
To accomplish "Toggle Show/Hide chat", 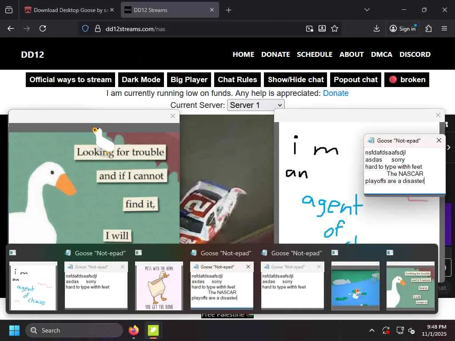I will pos(295,80).
